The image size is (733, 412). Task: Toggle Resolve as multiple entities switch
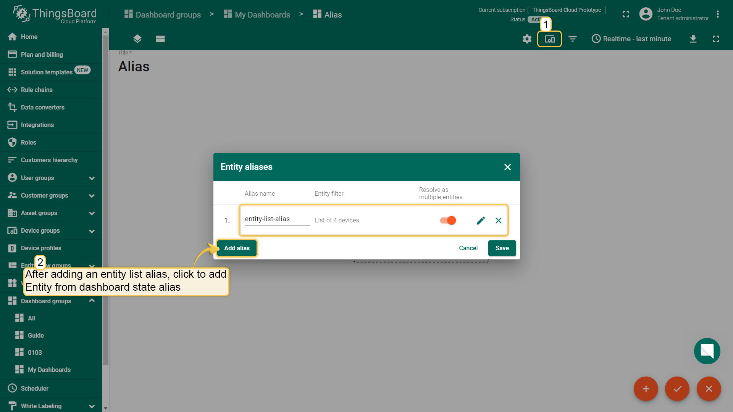[448, 220]
